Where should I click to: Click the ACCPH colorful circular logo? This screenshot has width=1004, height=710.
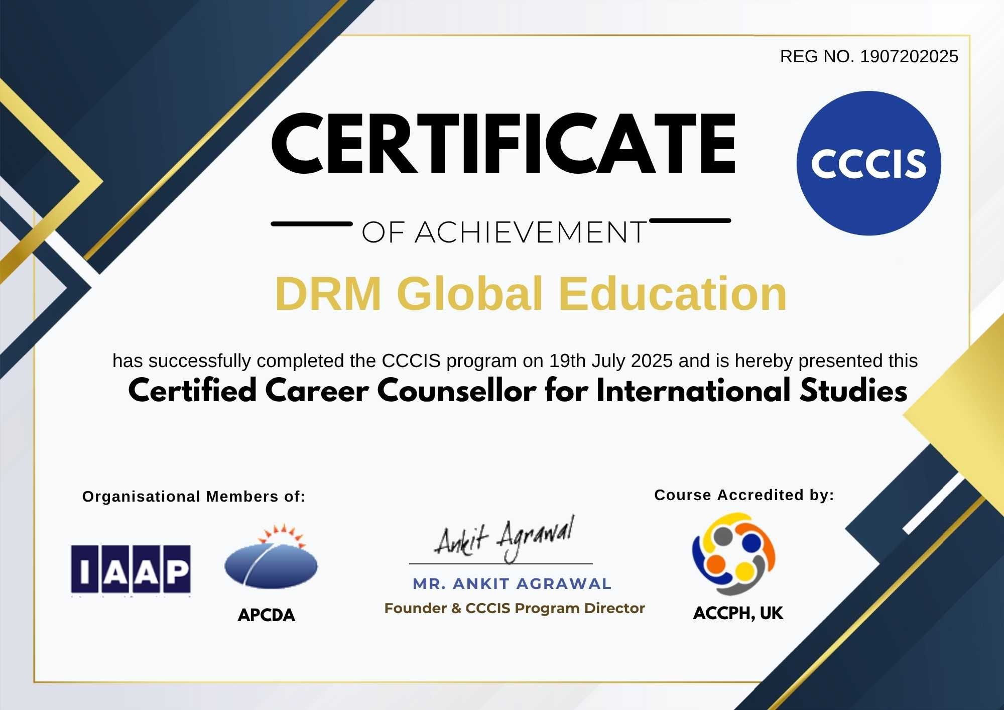tap(734, 553)
